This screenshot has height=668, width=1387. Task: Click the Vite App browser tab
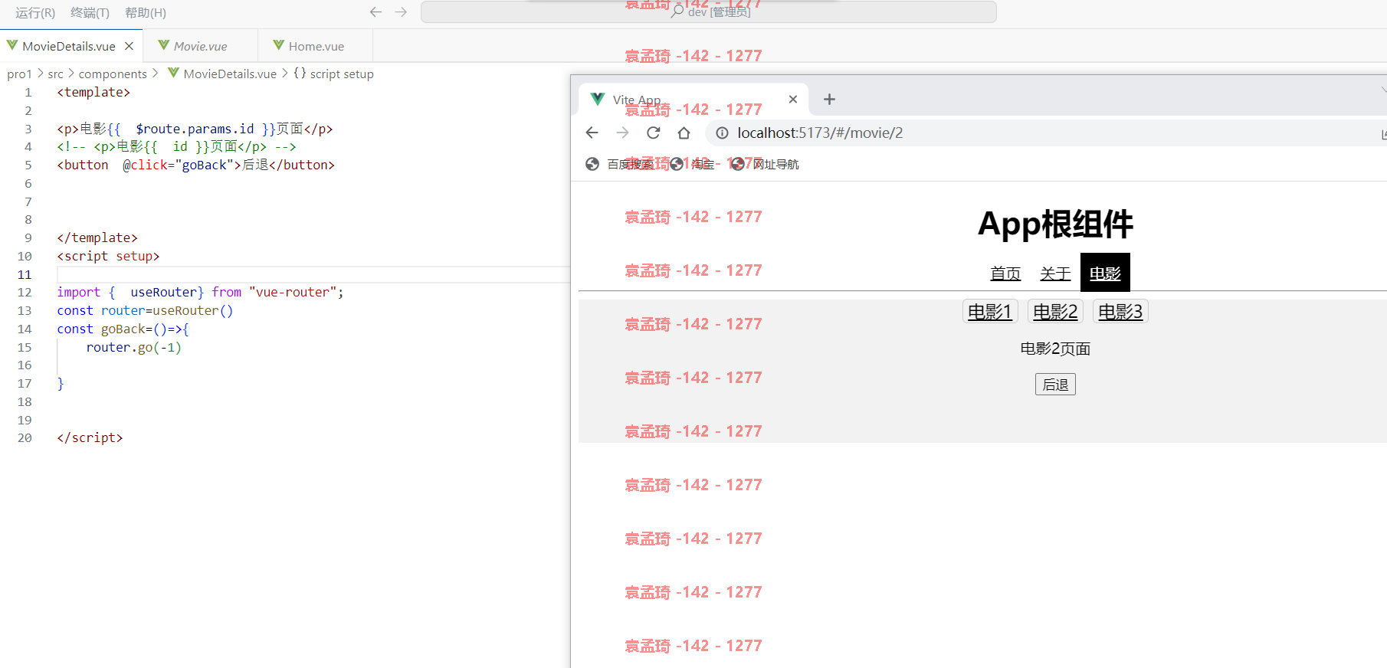click(x=693, y=100)
